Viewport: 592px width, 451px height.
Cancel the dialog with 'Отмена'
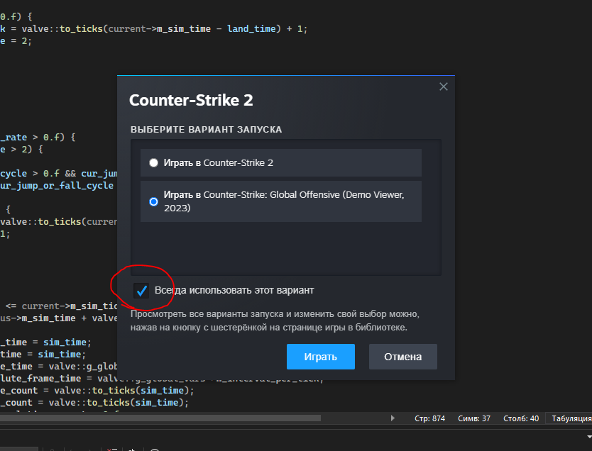click(403, 357)
